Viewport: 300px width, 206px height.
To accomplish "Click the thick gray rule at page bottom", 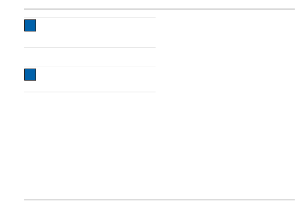I will (159, 200).
